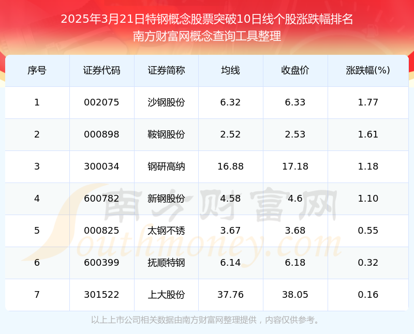Click closing price 2.53
The image size is (414, 334).
[295, 134]
